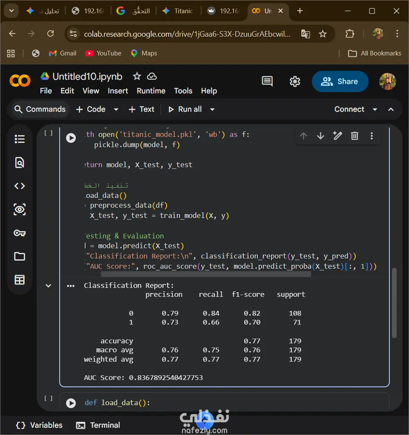Move cell down arrow
Screen dimensions: 409x435
click(x=321, y=136)
